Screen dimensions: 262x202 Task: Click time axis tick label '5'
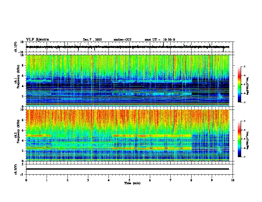pyautogui.click(x=129, y=180)
